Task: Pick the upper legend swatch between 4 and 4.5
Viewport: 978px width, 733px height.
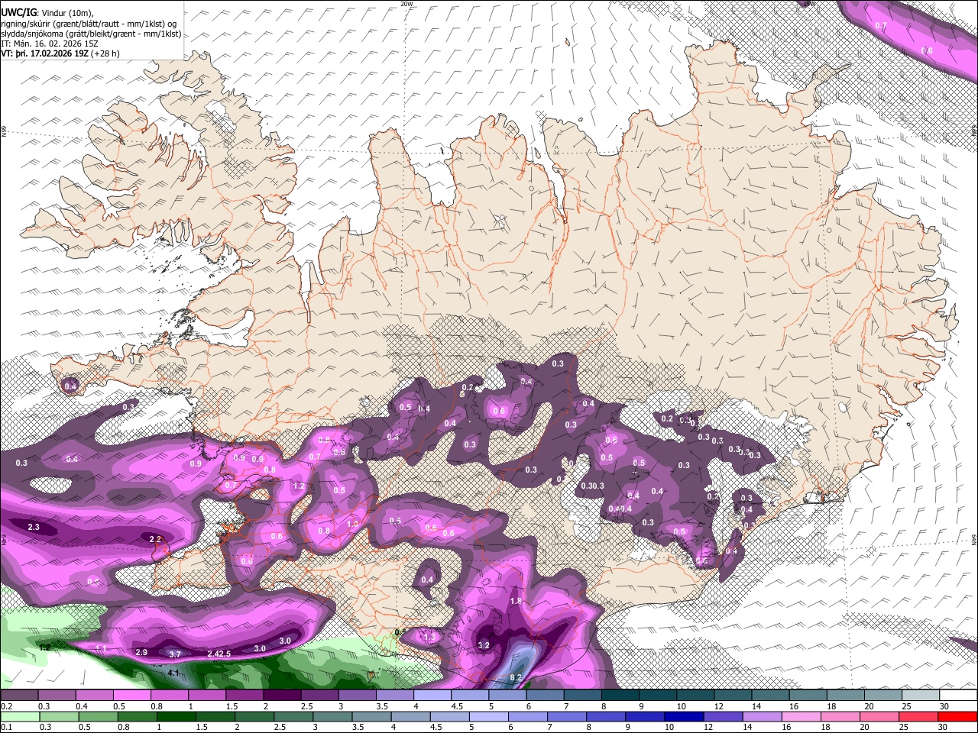Action: tap(432, 696)
